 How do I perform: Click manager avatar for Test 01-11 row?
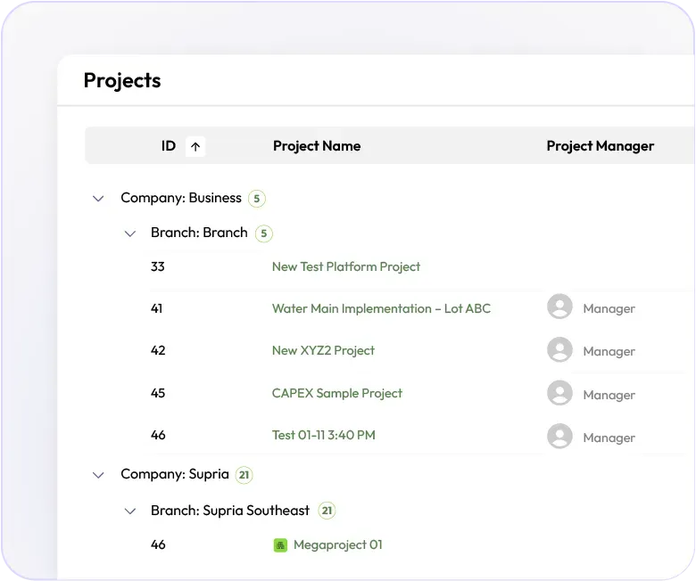[559, 436]
